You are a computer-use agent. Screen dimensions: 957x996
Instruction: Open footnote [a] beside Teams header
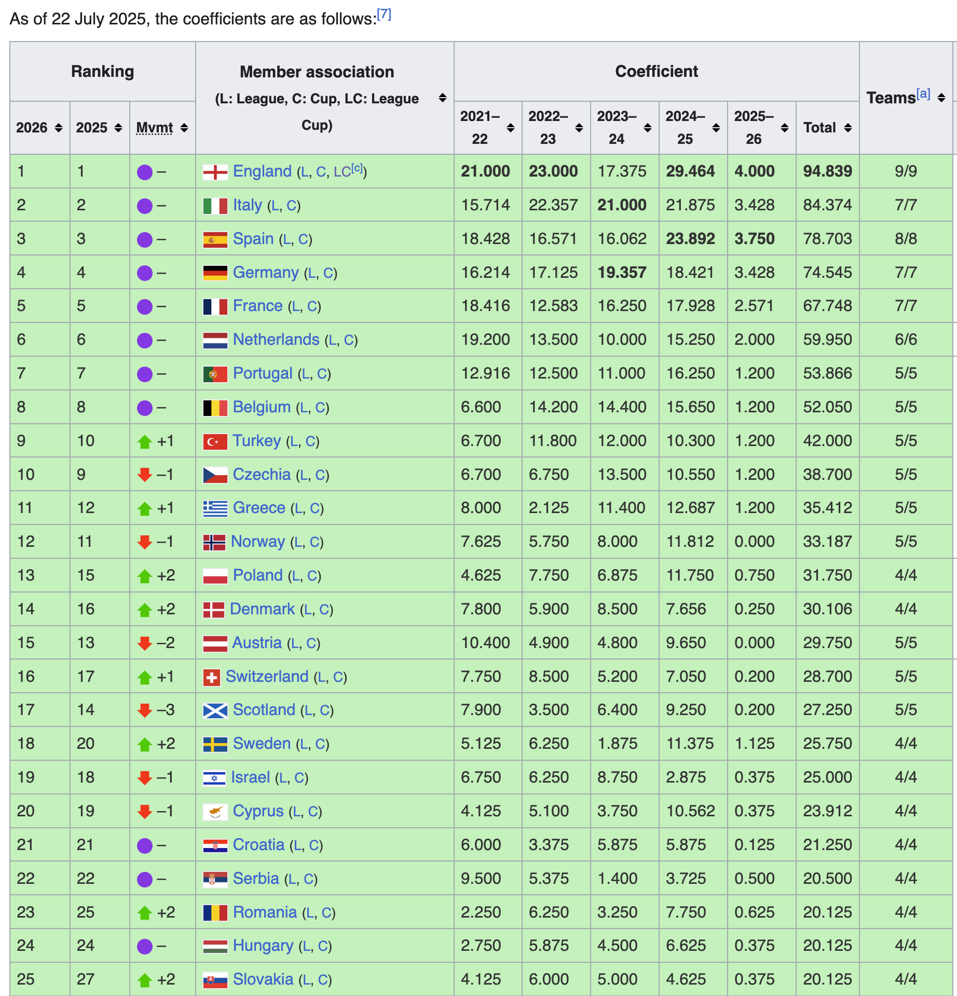coord(923,94)
